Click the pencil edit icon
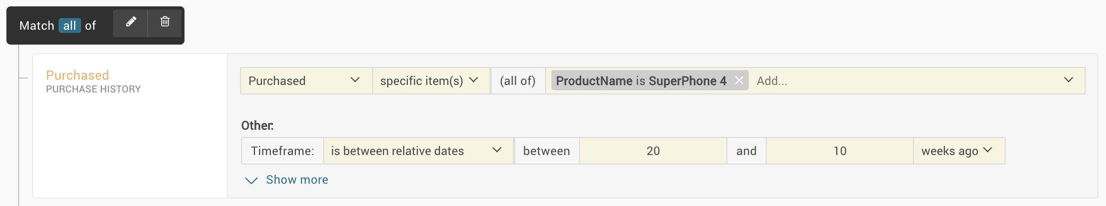 click(131, 23)
